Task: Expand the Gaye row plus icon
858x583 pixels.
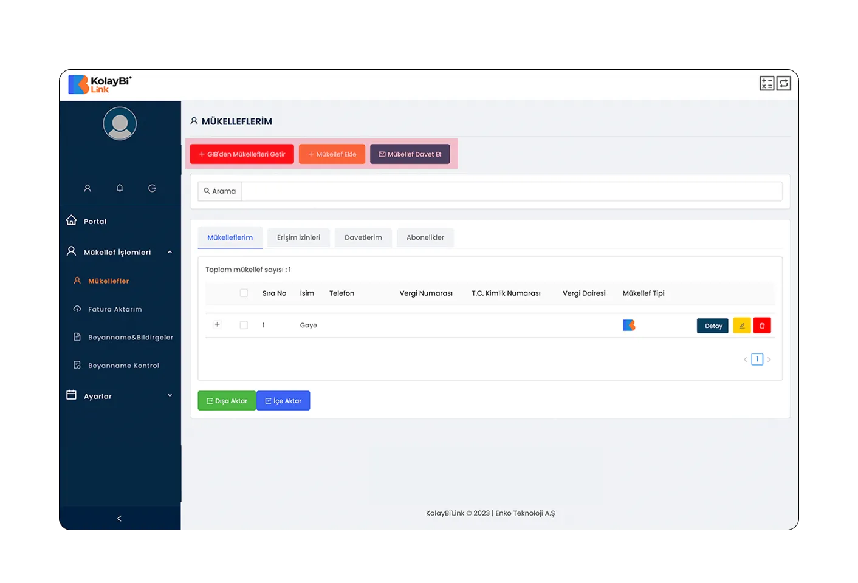Action: (217, 324)
